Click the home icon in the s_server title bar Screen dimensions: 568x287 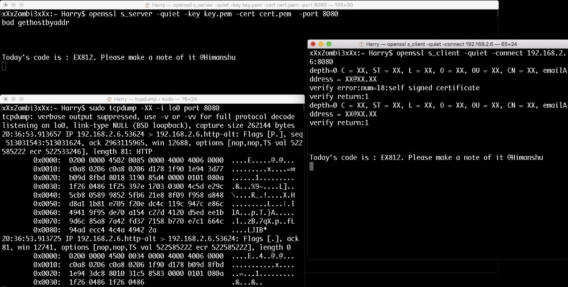[x=147, y=5]
